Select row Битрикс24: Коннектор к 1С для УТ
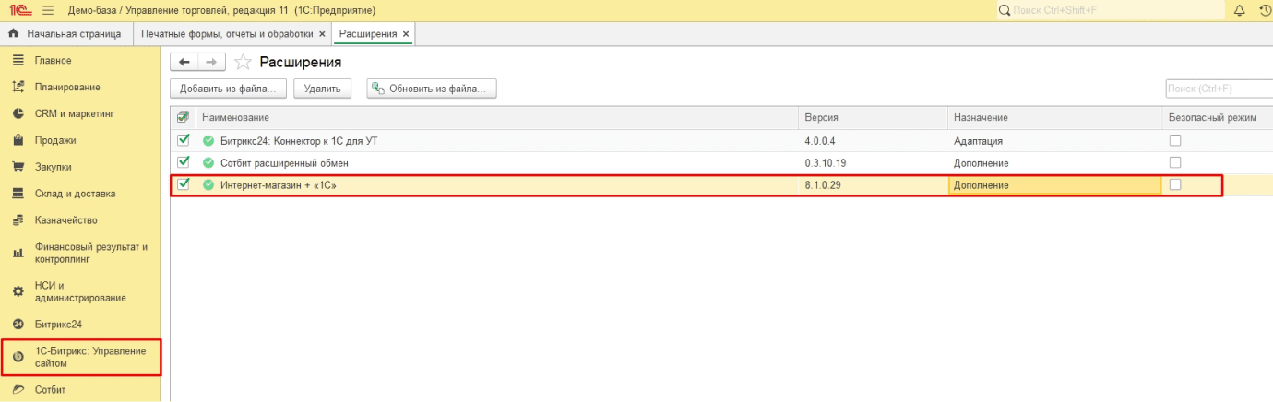 pyautogui.click(x=721, y=141)
